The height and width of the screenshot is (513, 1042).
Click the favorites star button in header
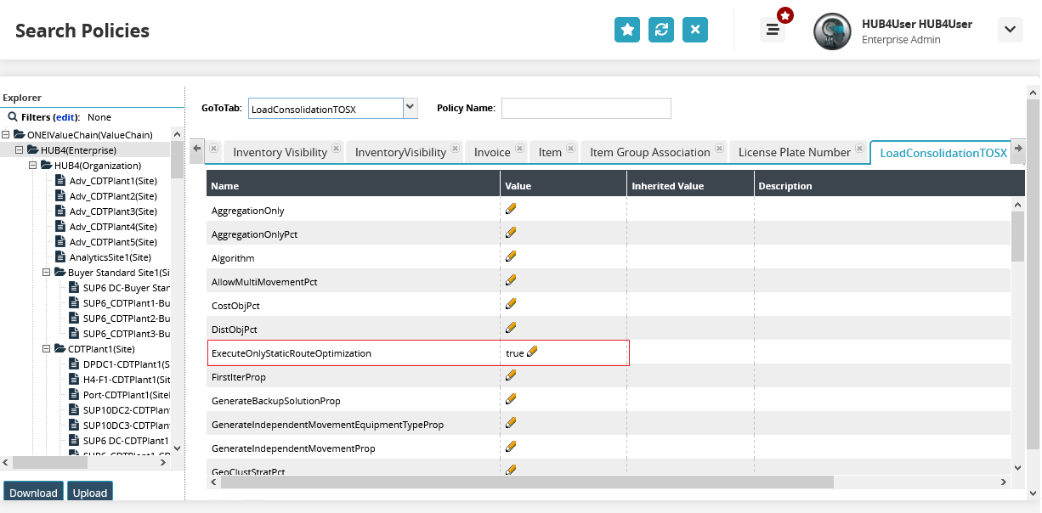point(627,30)
